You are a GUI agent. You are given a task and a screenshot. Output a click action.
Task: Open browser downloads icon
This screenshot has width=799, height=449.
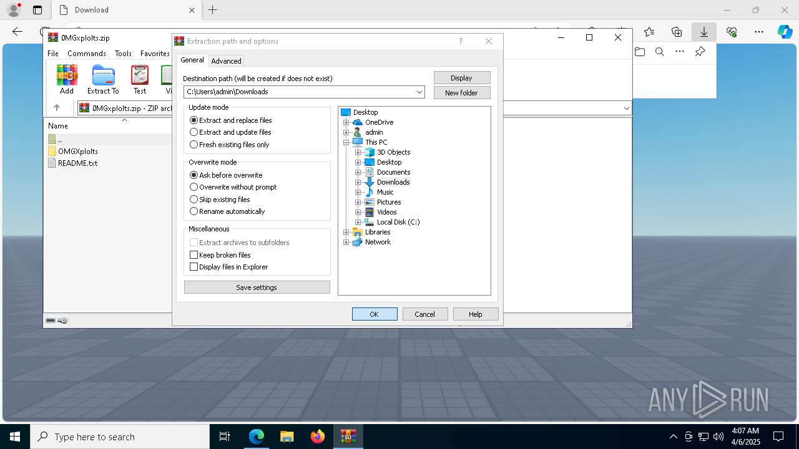coord(704,32)
